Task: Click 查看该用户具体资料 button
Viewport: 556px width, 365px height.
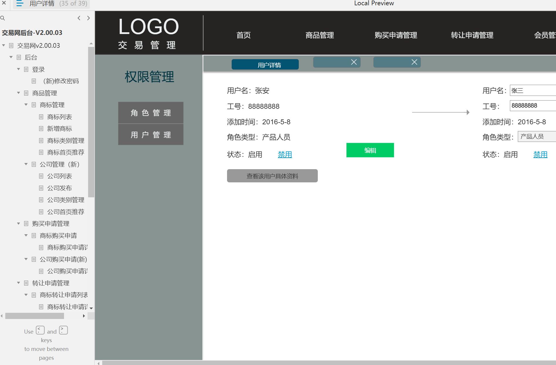Action: (272, 176)
